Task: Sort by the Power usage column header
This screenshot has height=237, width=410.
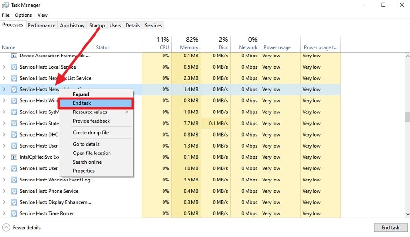Action: tap(280, 43)
